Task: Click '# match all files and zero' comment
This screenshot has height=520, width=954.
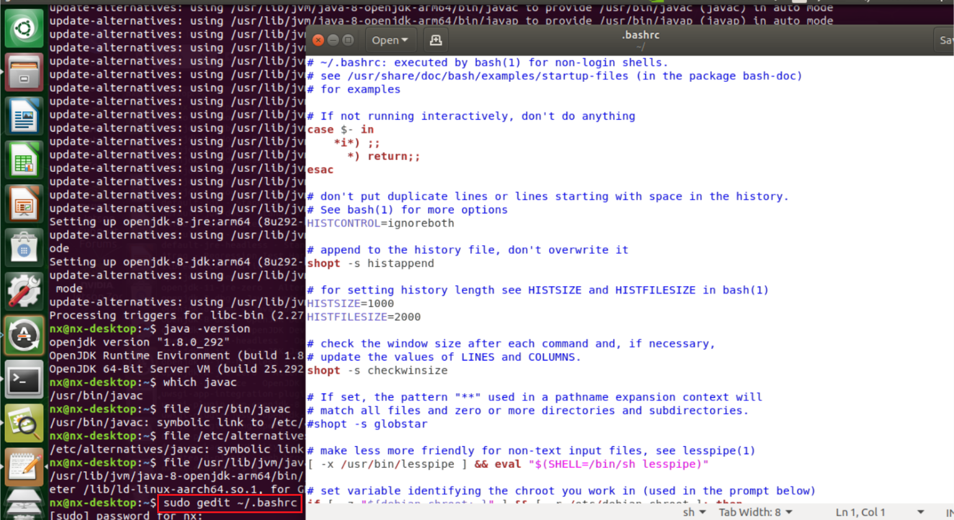Action: tap(528, 411)
